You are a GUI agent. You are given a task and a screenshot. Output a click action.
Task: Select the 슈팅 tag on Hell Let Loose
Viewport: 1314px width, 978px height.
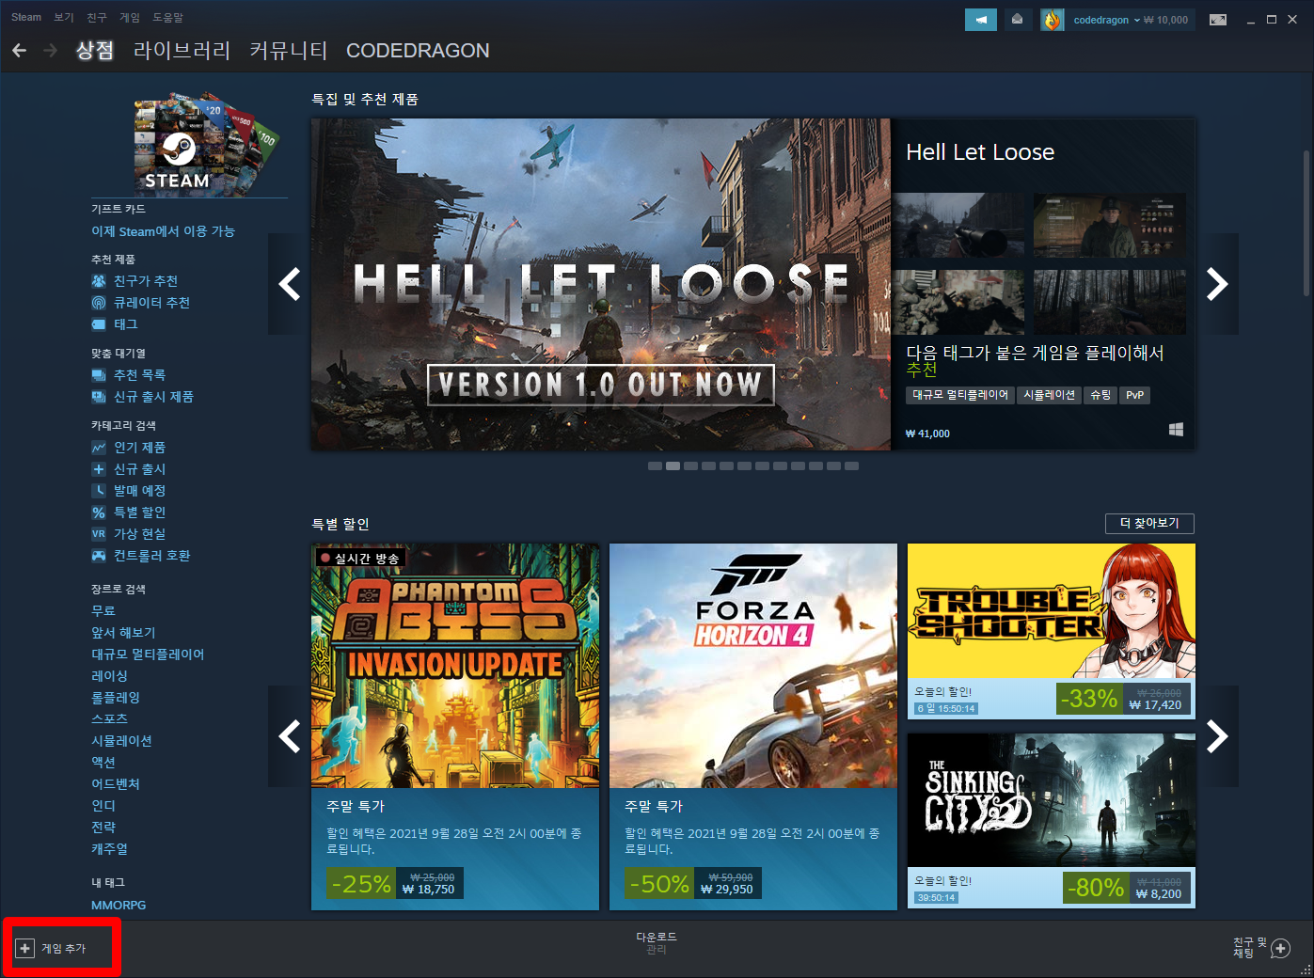(x=1100, y=395)
